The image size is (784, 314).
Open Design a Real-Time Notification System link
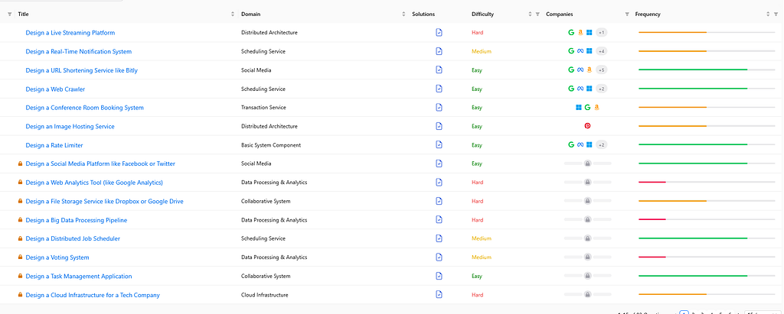(x=79, y=51)
